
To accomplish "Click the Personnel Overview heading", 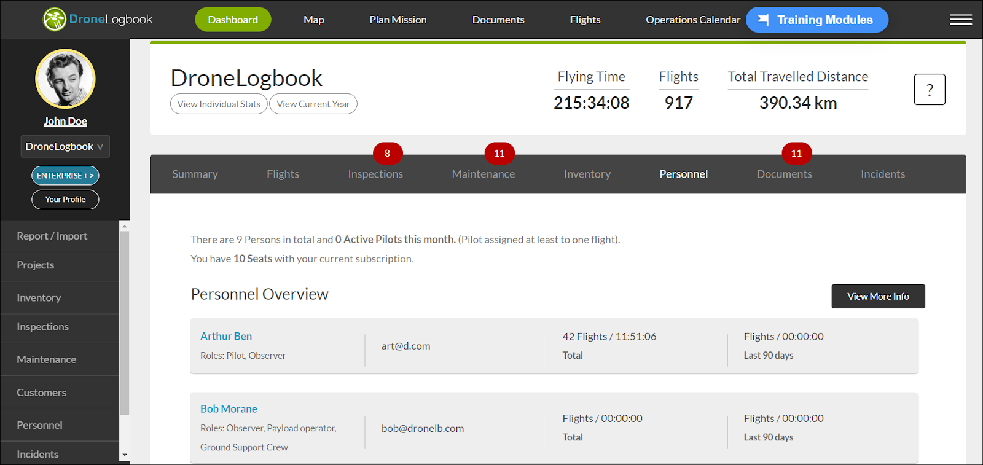I will [x=259, y=294].
